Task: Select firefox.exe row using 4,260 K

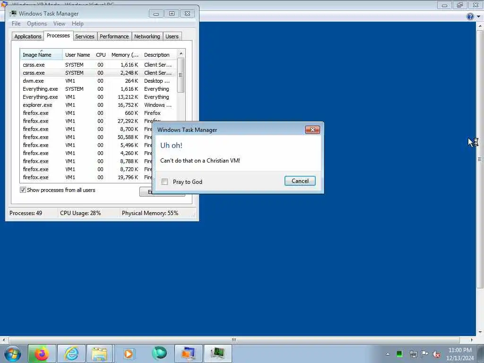Action: coord(86,153)
